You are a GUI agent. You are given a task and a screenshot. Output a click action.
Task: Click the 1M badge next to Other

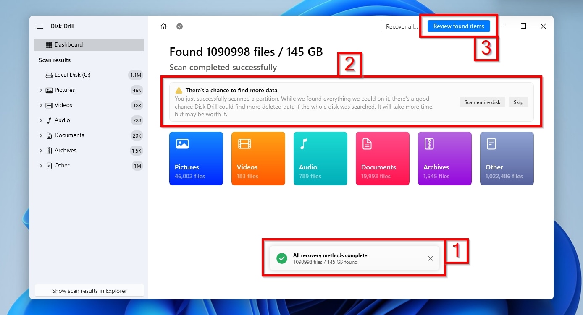tap(137, 166)
